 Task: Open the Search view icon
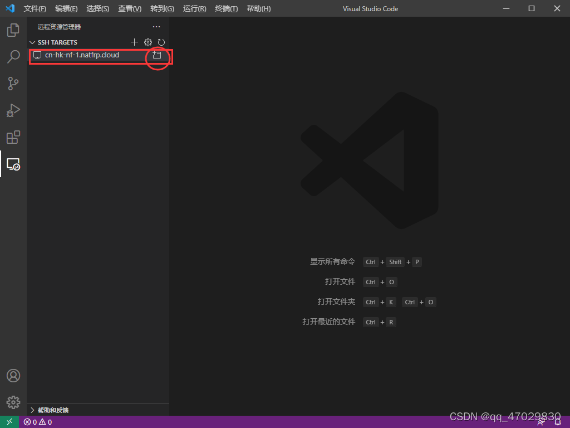13,57
